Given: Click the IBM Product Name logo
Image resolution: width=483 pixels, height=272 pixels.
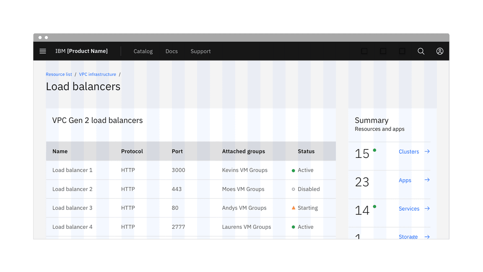Looking at the screenshot, I should (81, 51).
